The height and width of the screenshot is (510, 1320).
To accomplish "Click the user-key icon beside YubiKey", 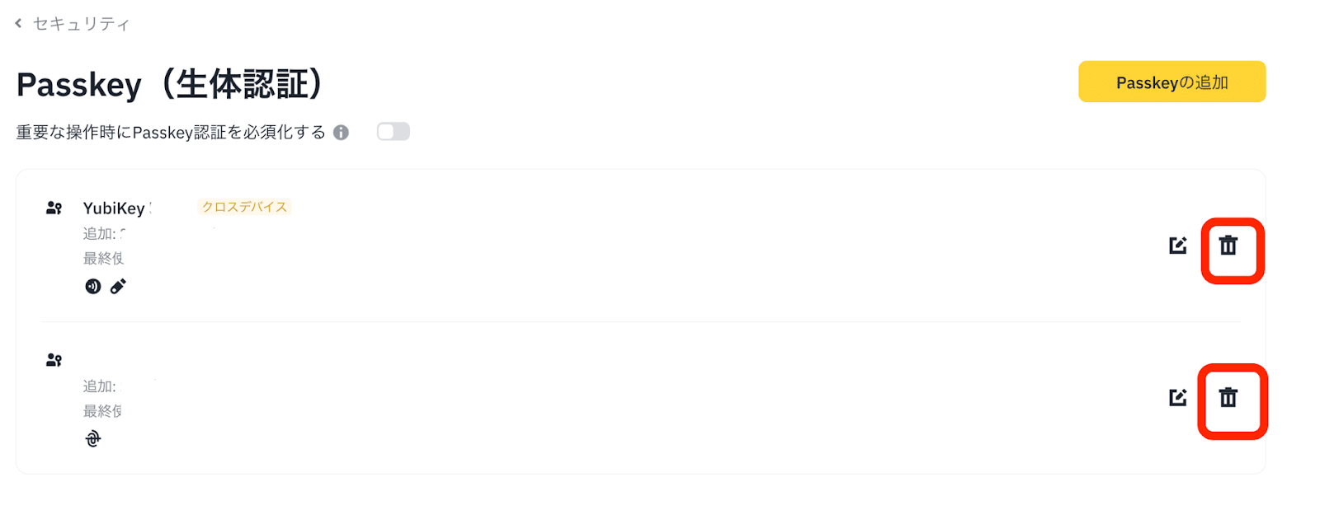I will tap(54, 208).
